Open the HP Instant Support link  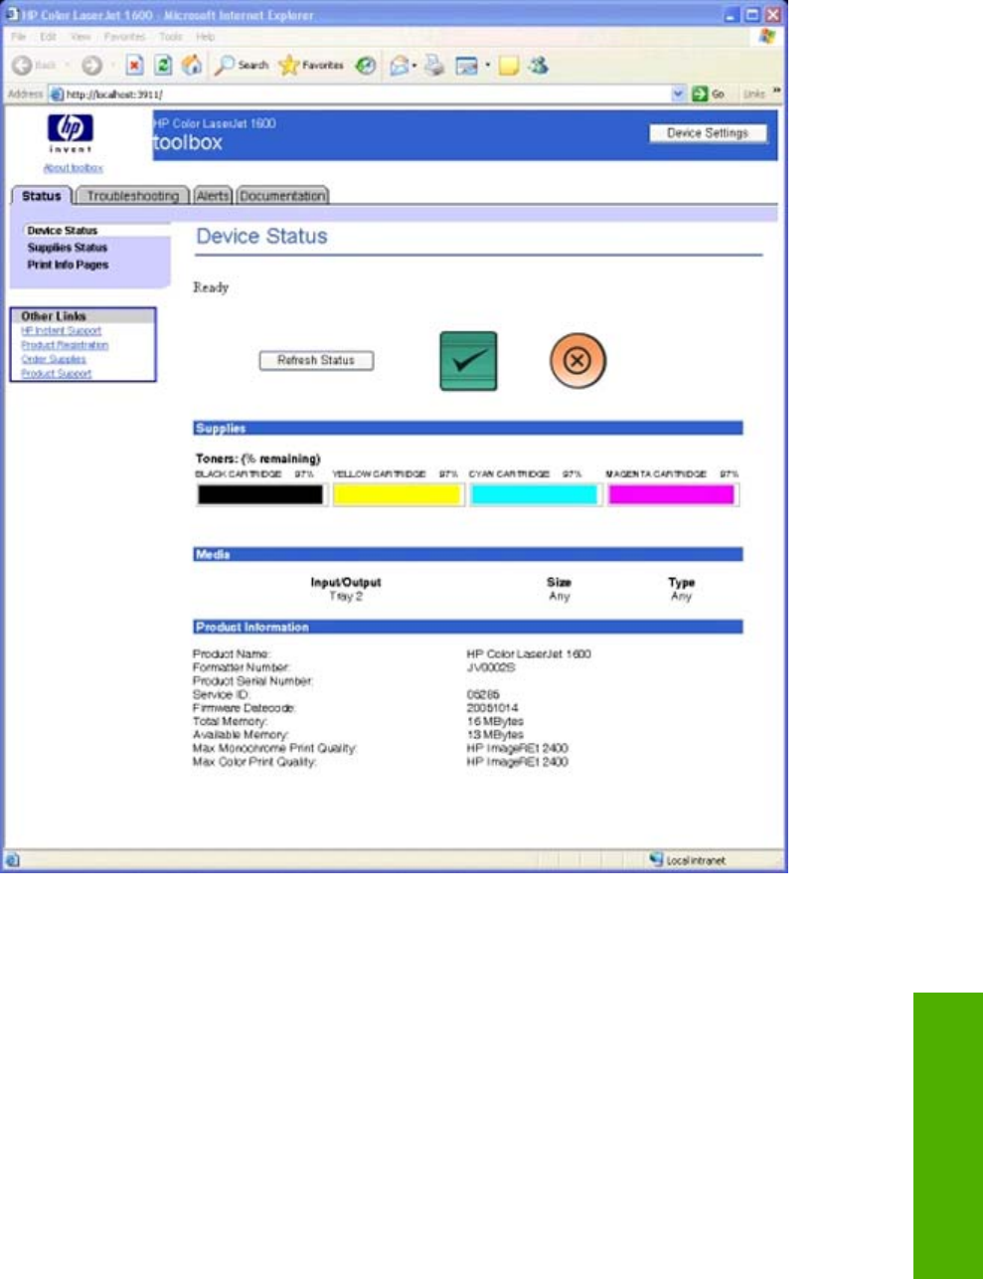pos(61,330)
